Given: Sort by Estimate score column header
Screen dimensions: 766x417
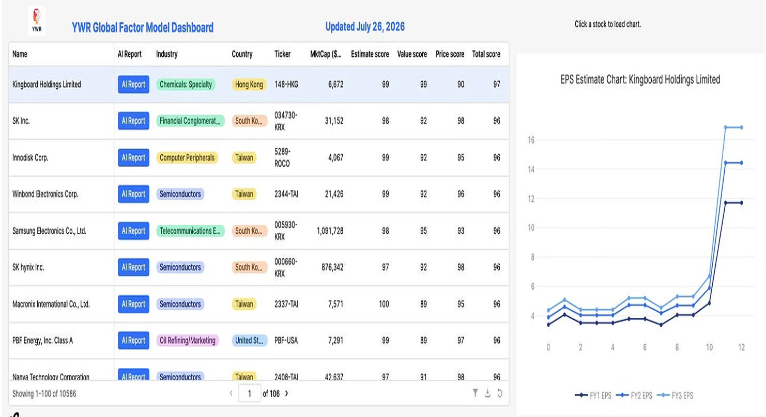Looking at the screenshot, I should [x=370, y=54].
